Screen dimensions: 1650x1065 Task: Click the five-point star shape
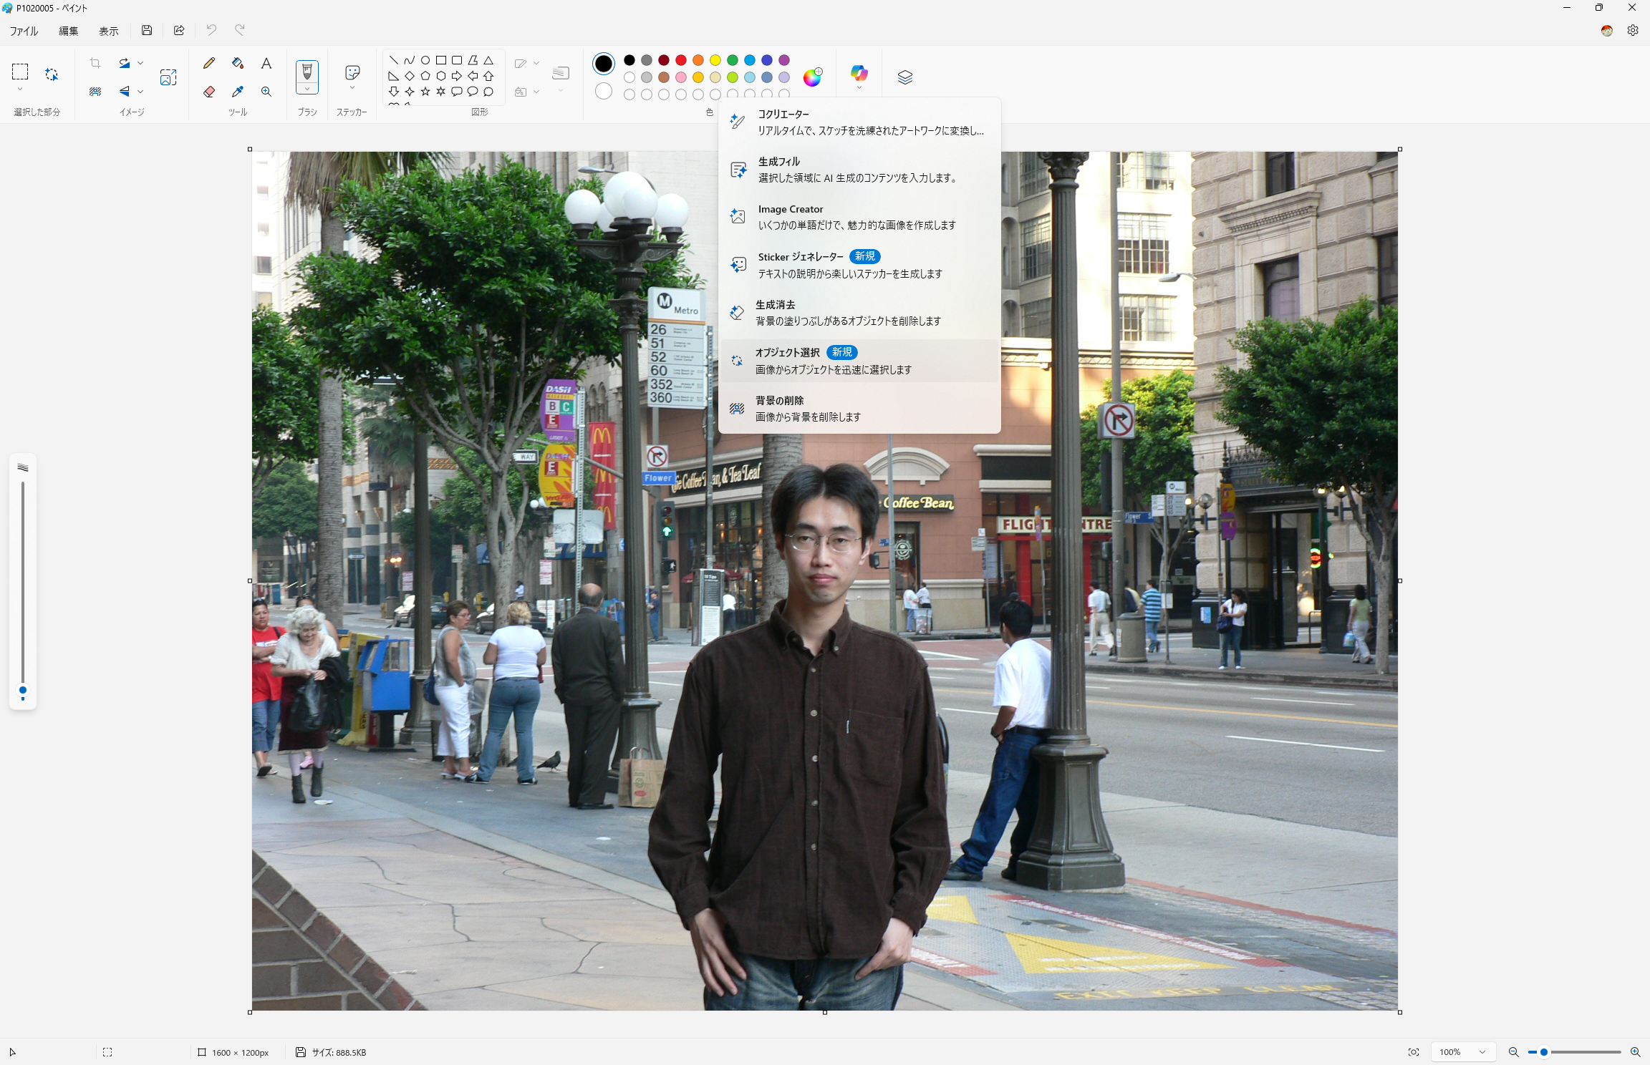tap(425, 92)
